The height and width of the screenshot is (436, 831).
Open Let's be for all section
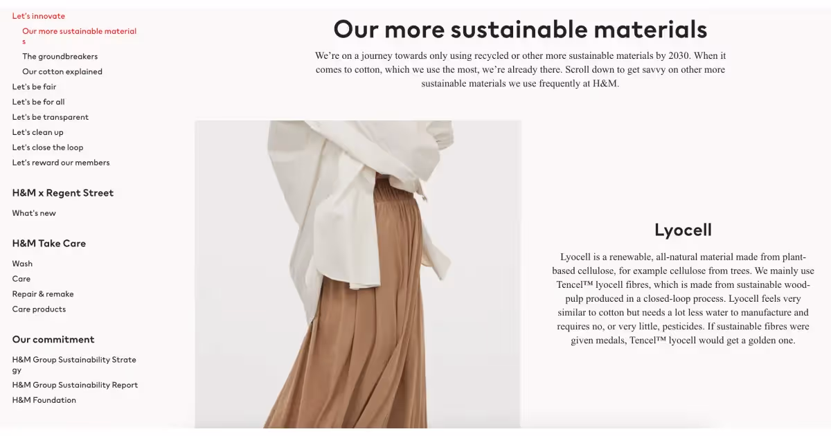point(38,102)
